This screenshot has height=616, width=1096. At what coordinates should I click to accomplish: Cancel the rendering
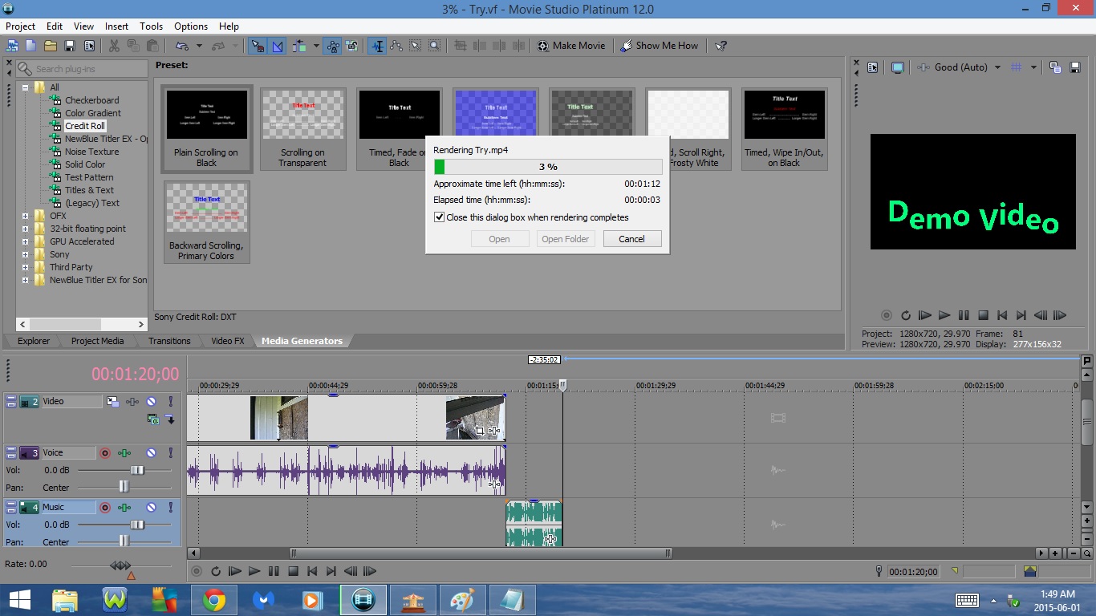click(x=631, y=239)
